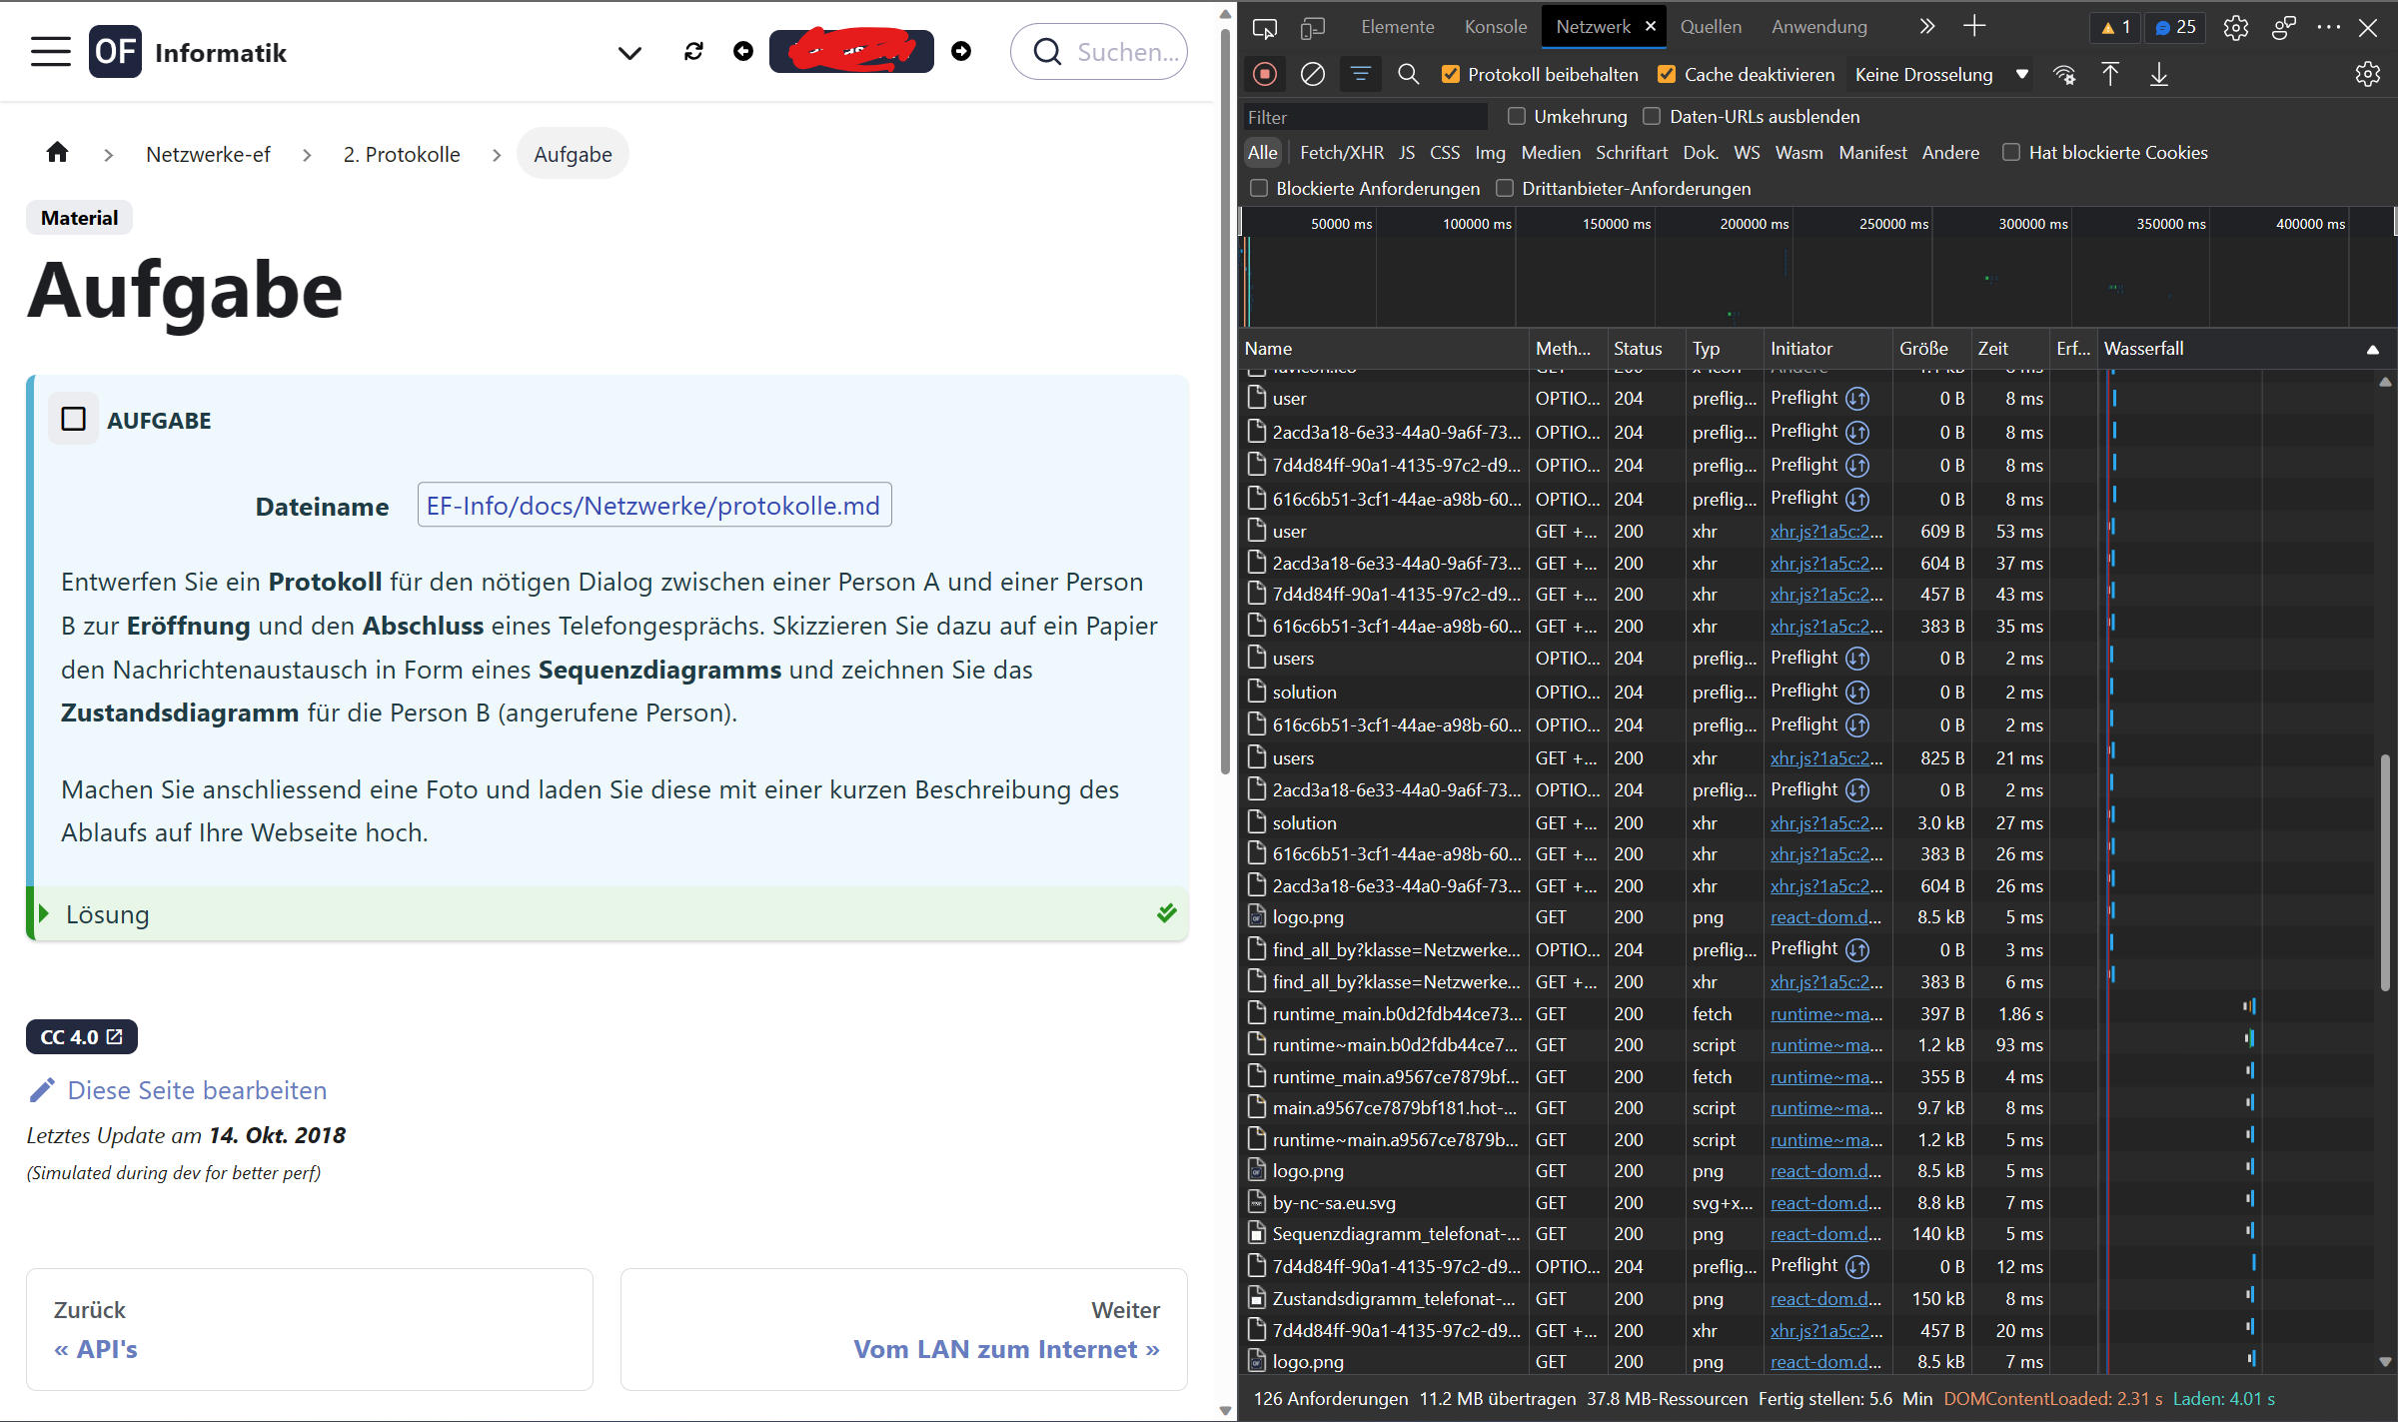
Task: Filter requests by Fetch/XHR
Action: [1341, 152]
